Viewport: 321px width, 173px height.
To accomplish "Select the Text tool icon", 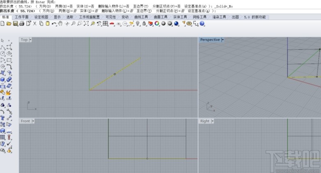I will point(2,118).
